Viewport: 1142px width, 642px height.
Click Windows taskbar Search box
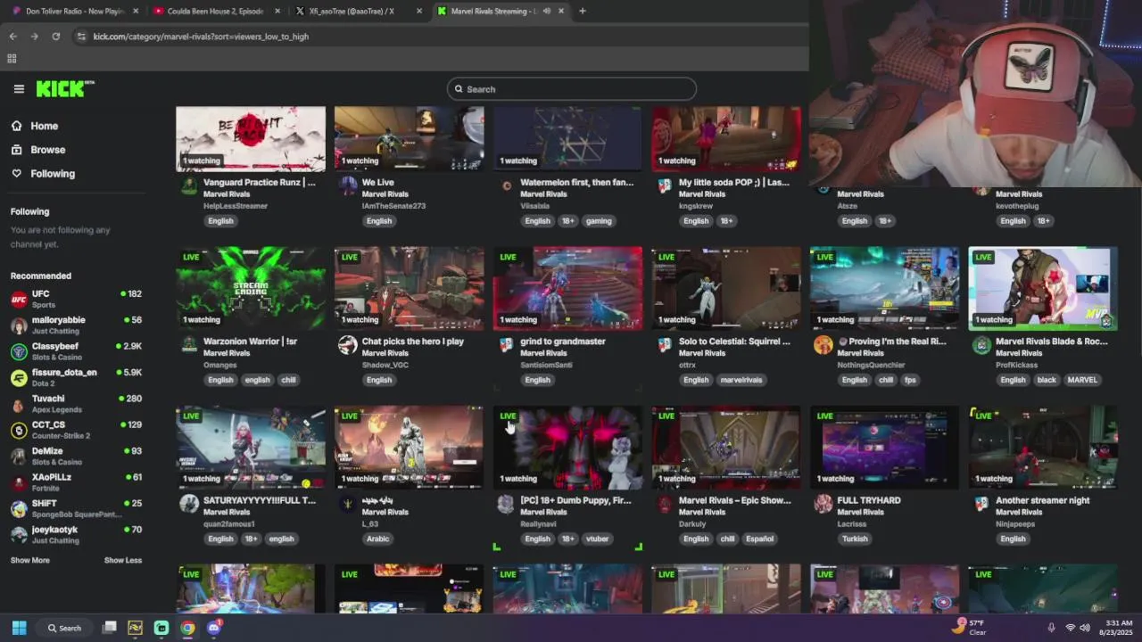point(63,628)
